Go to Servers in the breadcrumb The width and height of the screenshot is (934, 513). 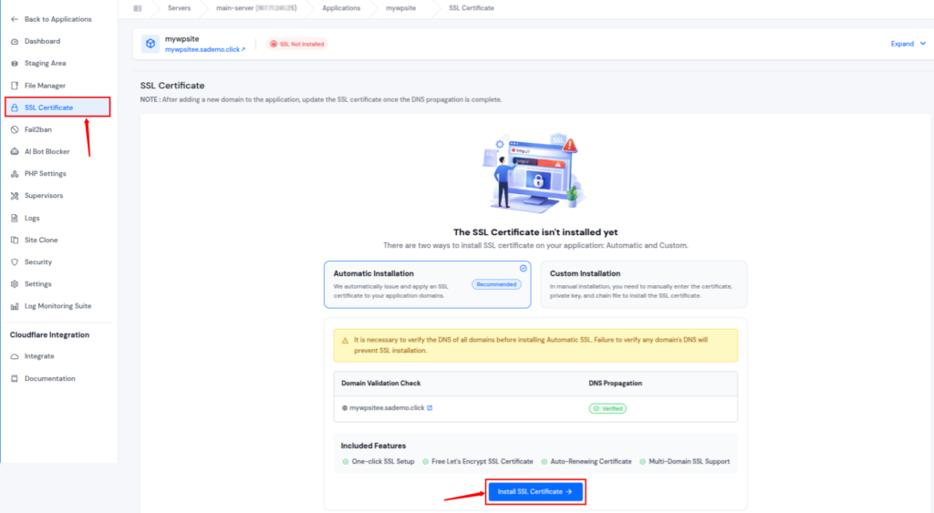click(x=179, y=8)
